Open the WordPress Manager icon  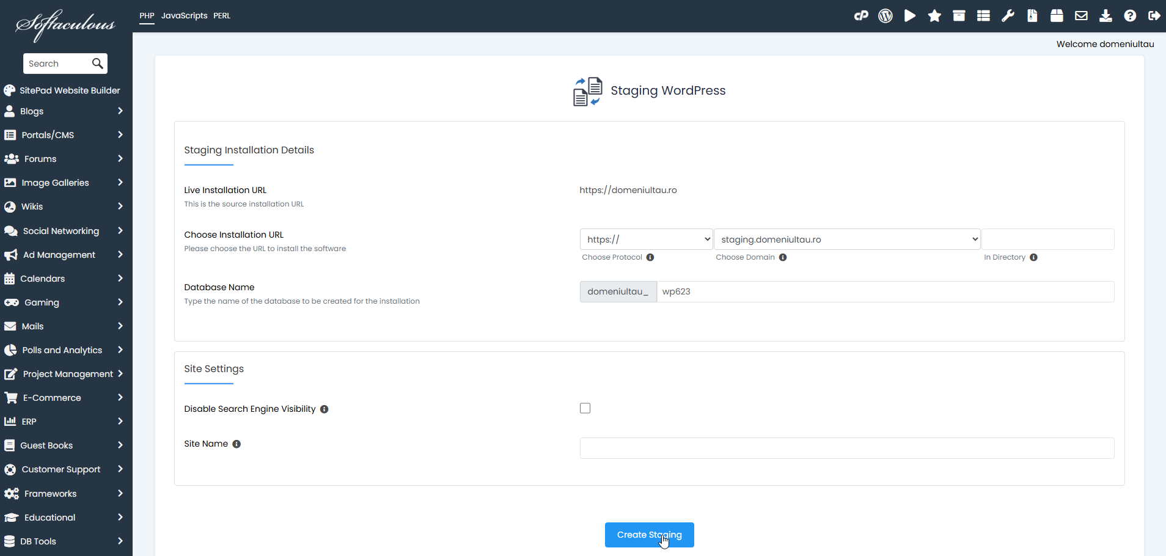886,16
